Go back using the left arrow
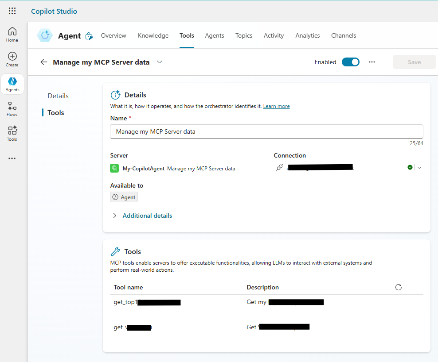This screenshot has width=438, height=362. point(43,62)
